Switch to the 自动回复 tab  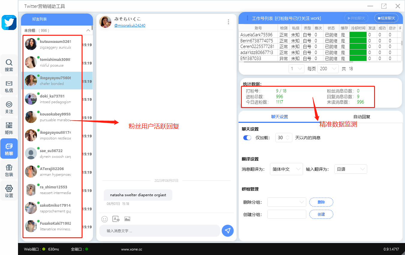pyautogui.click(x=361, y=117)
